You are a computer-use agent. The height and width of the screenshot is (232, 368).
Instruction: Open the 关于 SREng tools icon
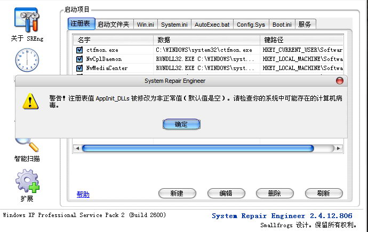coord(27,20)
